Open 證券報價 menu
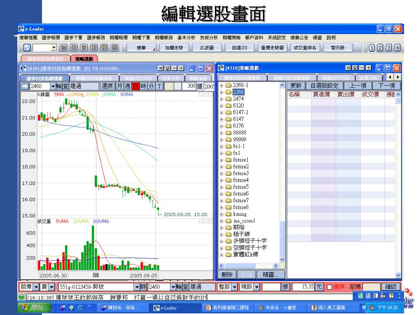420x315 pixels. click(x=51, y=38)
